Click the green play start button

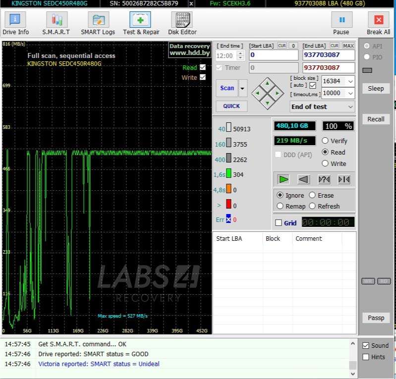[x=283, y=179]
